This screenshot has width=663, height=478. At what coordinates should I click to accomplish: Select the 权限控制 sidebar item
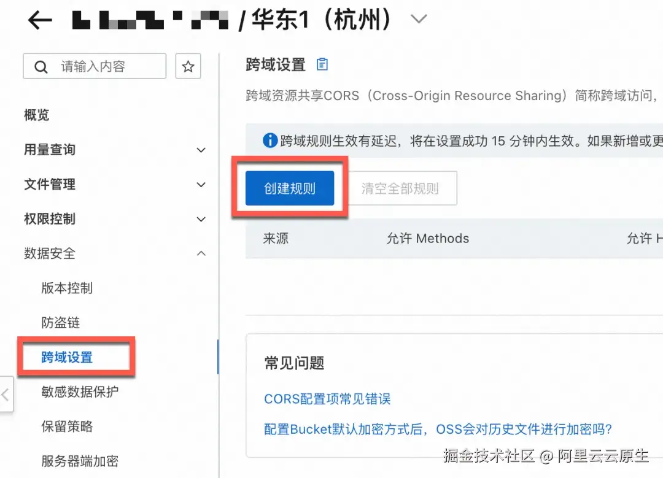coord(50,219)
